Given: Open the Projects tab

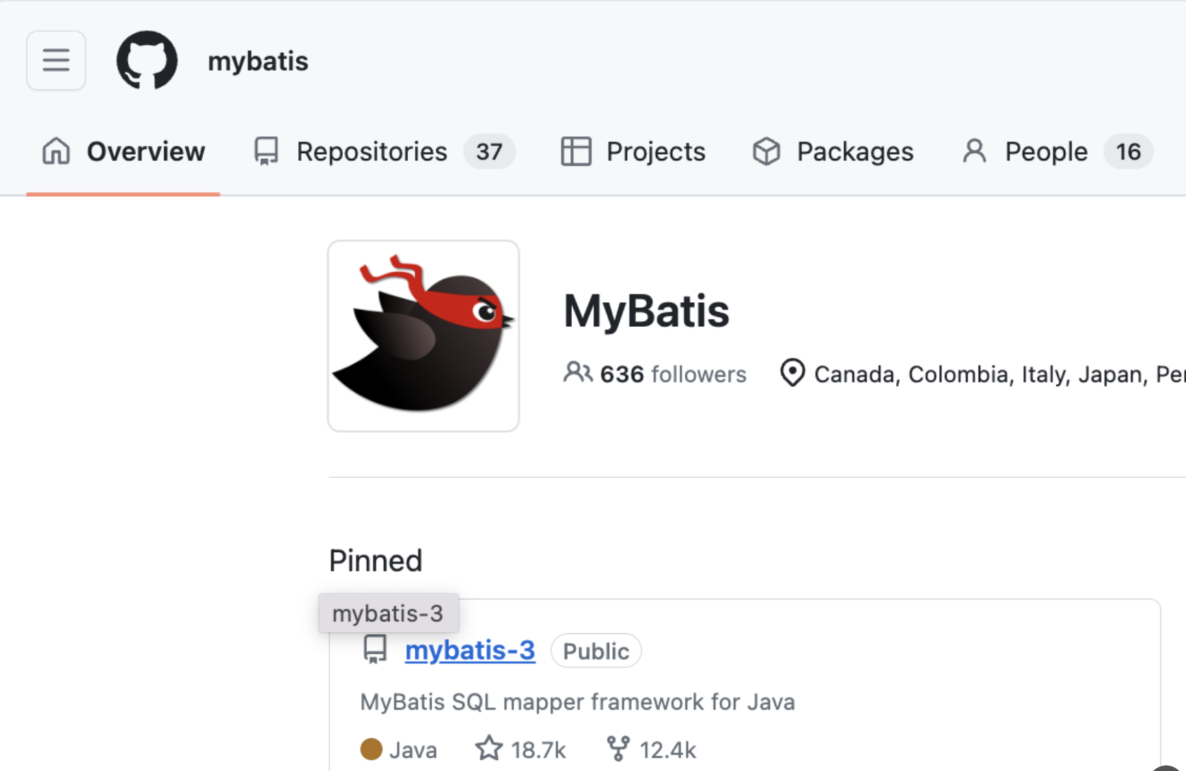Looking at the screenshot, I should coord(633,152).
